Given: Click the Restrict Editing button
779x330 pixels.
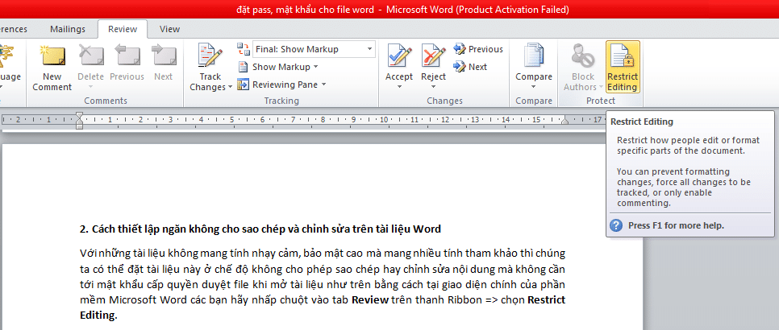Looking at the screenshot, I should 623,67.
